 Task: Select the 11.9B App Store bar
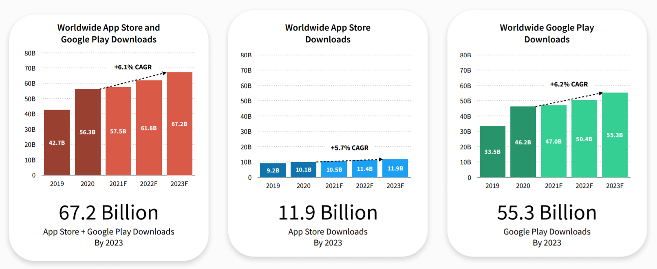point(395,168)
